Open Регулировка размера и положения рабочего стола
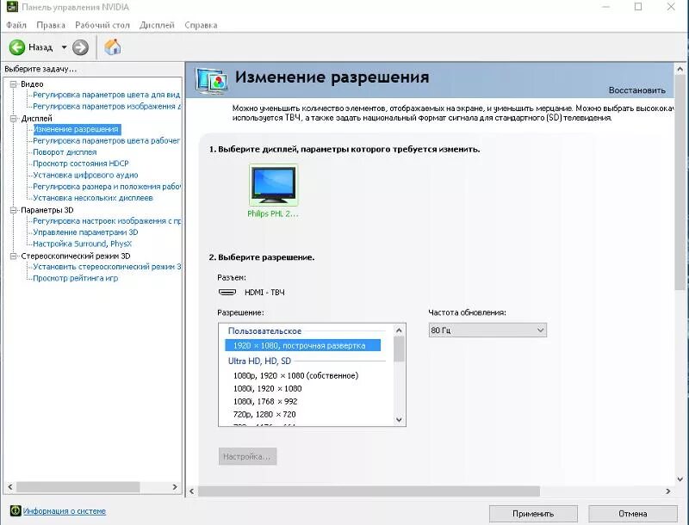Screen dimensions: 689x525 coord(106,186)
